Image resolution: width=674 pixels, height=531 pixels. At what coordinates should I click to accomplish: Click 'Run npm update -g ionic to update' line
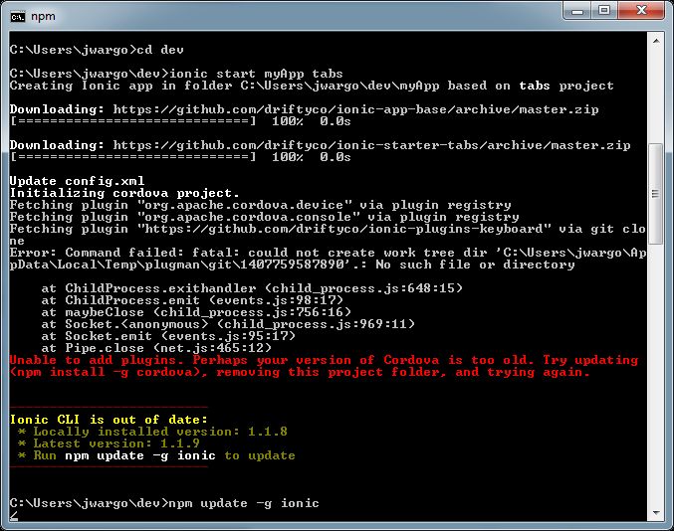[156, 455]
